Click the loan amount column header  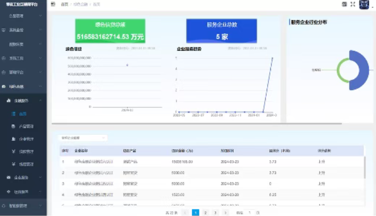coord(182,151)
